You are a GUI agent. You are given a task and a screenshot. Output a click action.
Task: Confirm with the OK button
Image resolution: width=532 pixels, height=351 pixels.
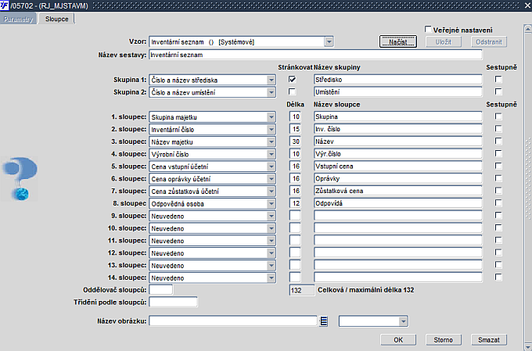click(398, 339)
